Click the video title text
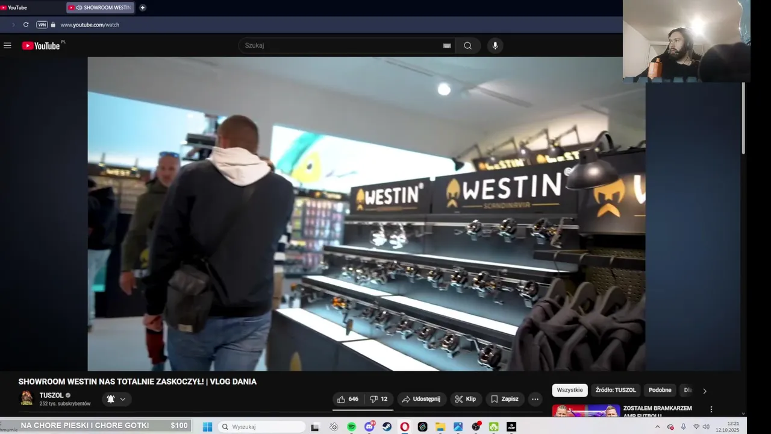Image resolution: width=771 pixels, height=434 pixels. (x=137, y=382)
